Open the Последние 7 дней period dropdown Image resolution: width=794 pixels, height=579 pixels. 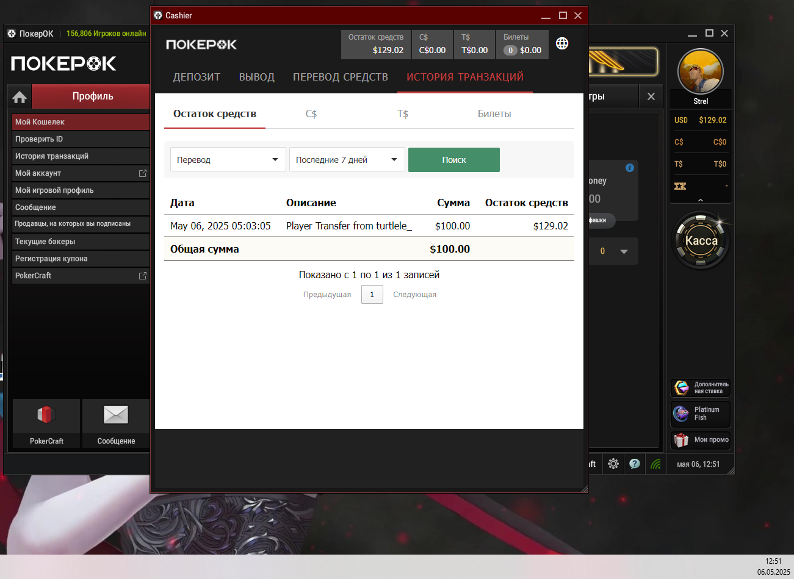pos(347,160)
